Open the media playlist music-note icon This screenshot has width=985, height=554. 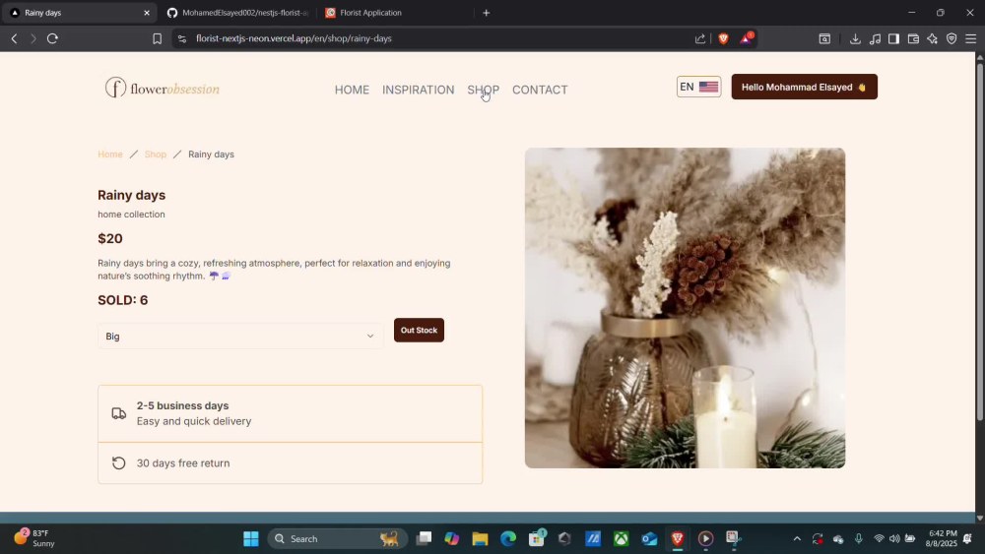pos(875,39)
